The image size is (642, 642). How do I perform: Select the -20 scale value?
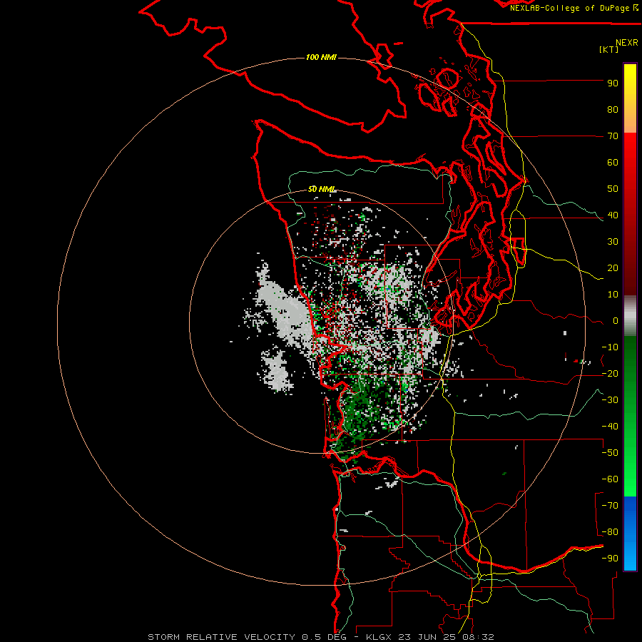610,374
